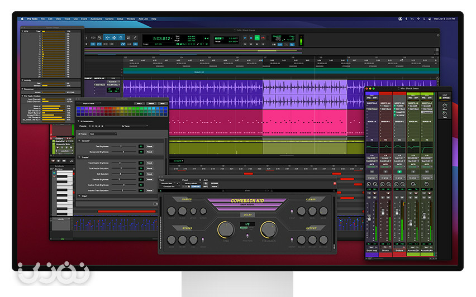
Task: Click the first knob in the SHAPER section
Action: [172, 211]
